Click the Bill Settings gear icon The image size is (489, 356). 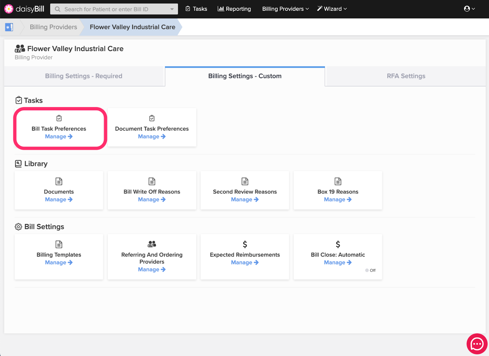point(18,227)
